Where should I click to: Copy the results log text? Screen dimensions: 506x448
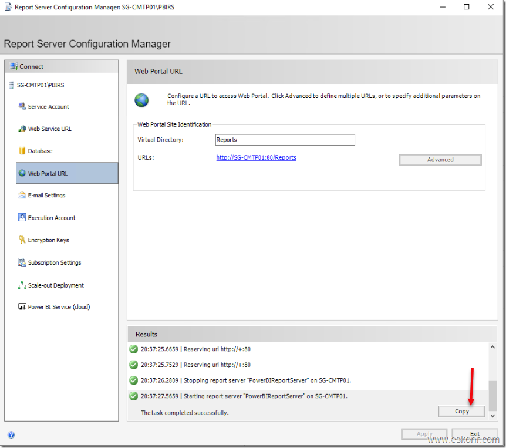(x=462, y=411)
